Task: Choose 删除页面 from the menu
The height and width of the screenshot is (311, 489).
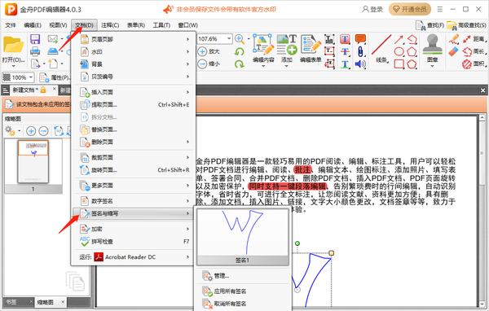Action: coord(134,142)
